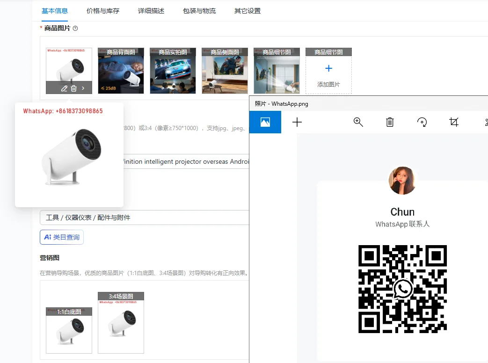Switch to the 基本信息 tab
Image resolution: width=488 pixels, height=363 pixels.
pyautogui.click(x=55, y=11)
